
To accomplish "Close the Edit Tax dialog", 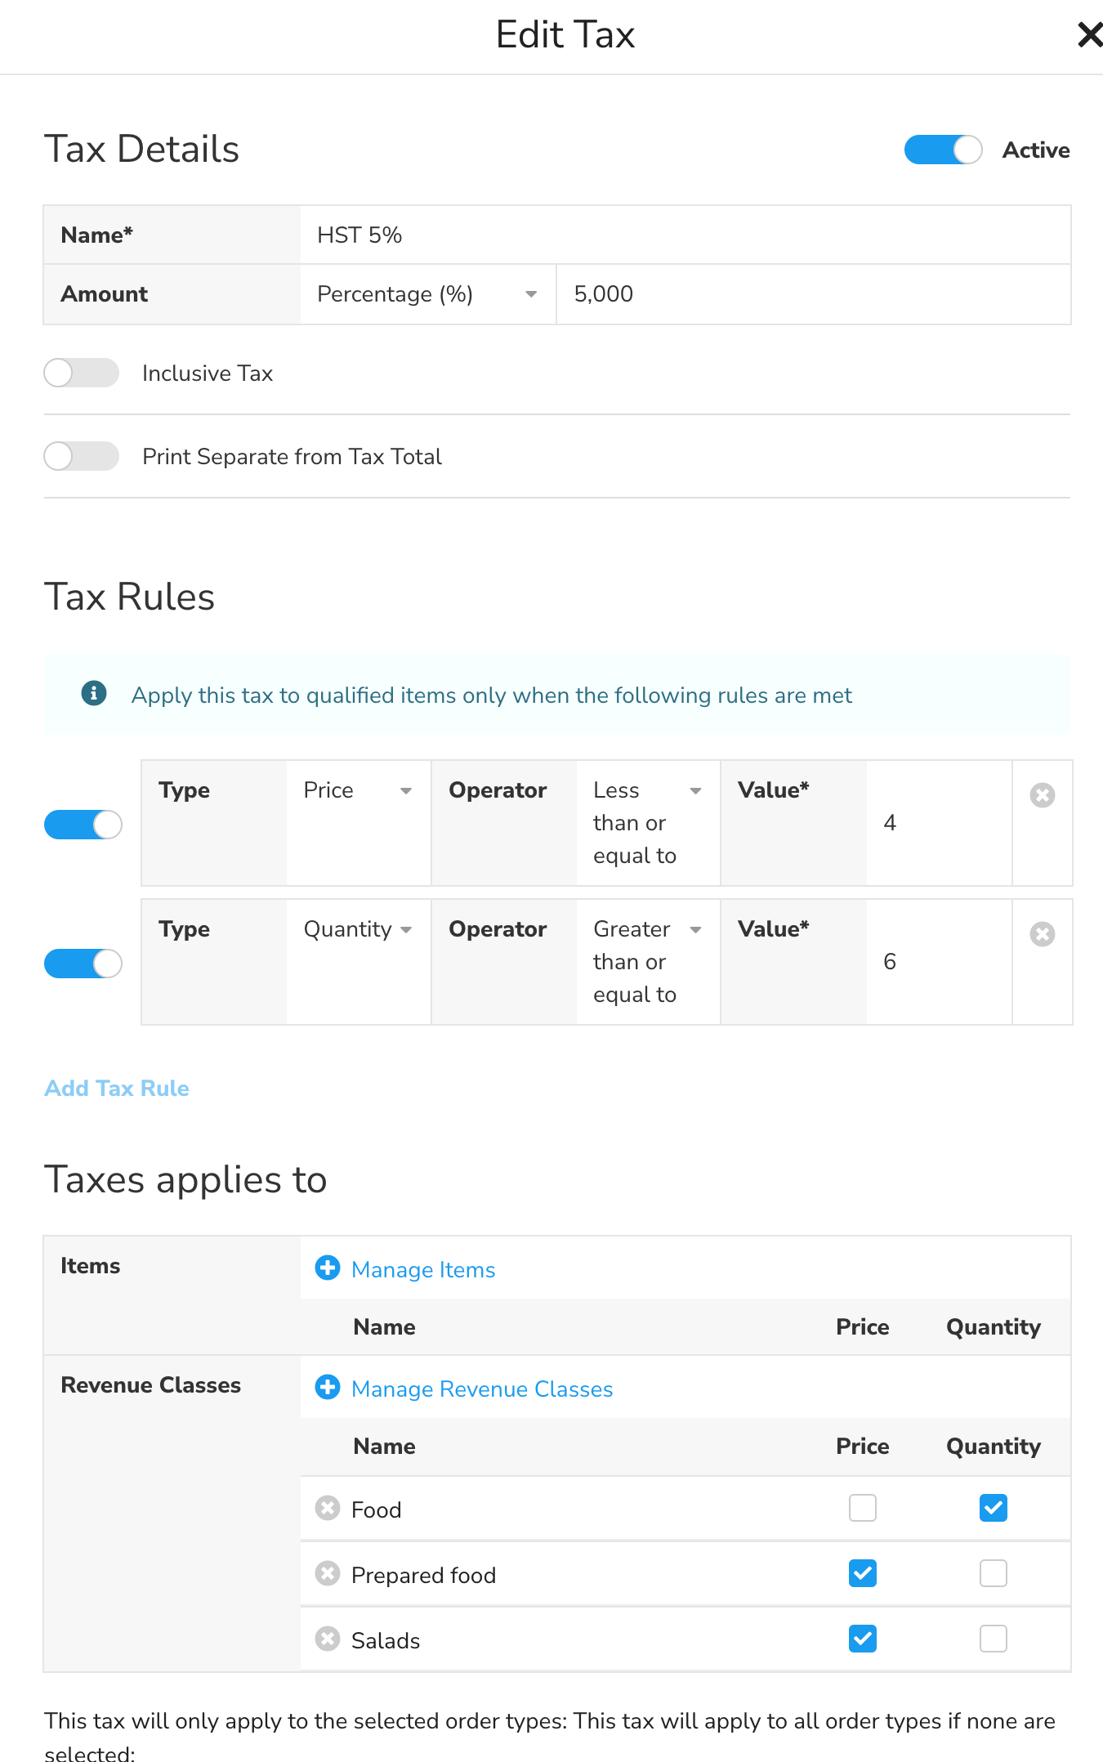I will click(1089, 35).
